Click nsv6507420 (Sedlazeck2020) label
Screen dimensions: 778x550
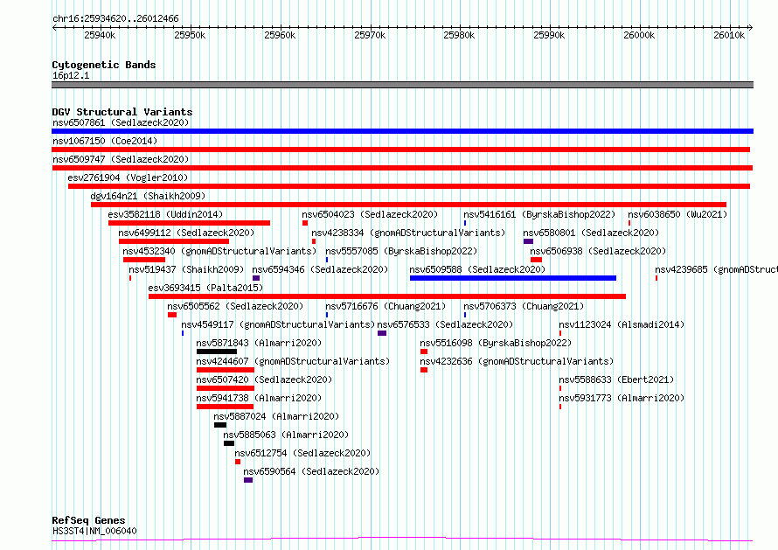pyautogui.click(x=264, y=379)
